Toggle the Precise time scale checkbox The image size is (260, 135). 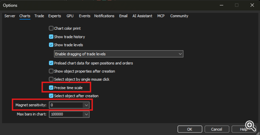[51, 88]
